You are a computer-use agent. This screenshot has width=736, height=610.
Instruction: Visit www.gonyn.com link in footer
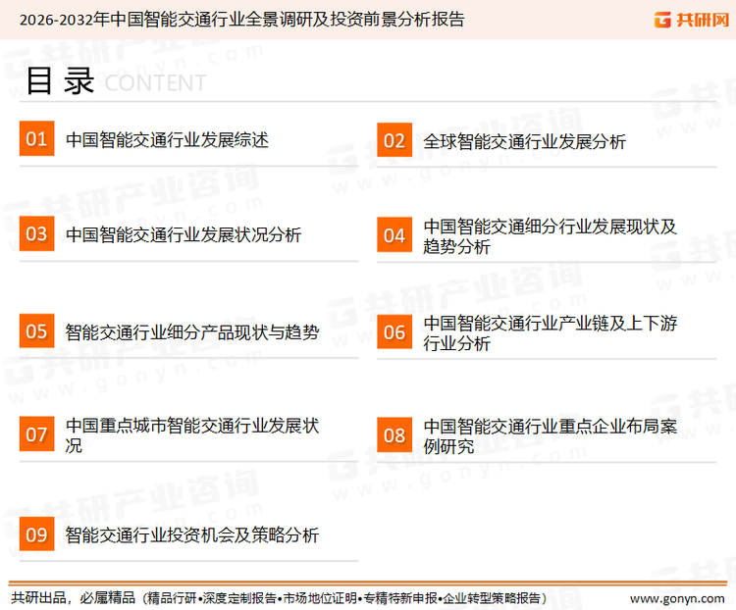click(x=677, y=598)
